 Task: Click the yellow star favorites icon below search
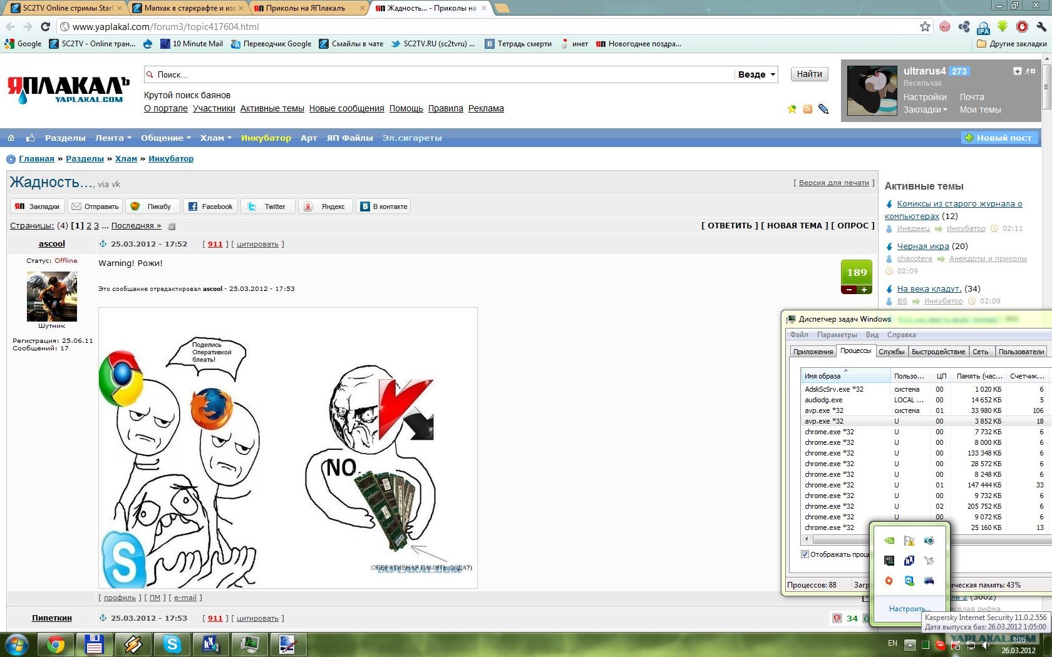click(x=792, y=109)
